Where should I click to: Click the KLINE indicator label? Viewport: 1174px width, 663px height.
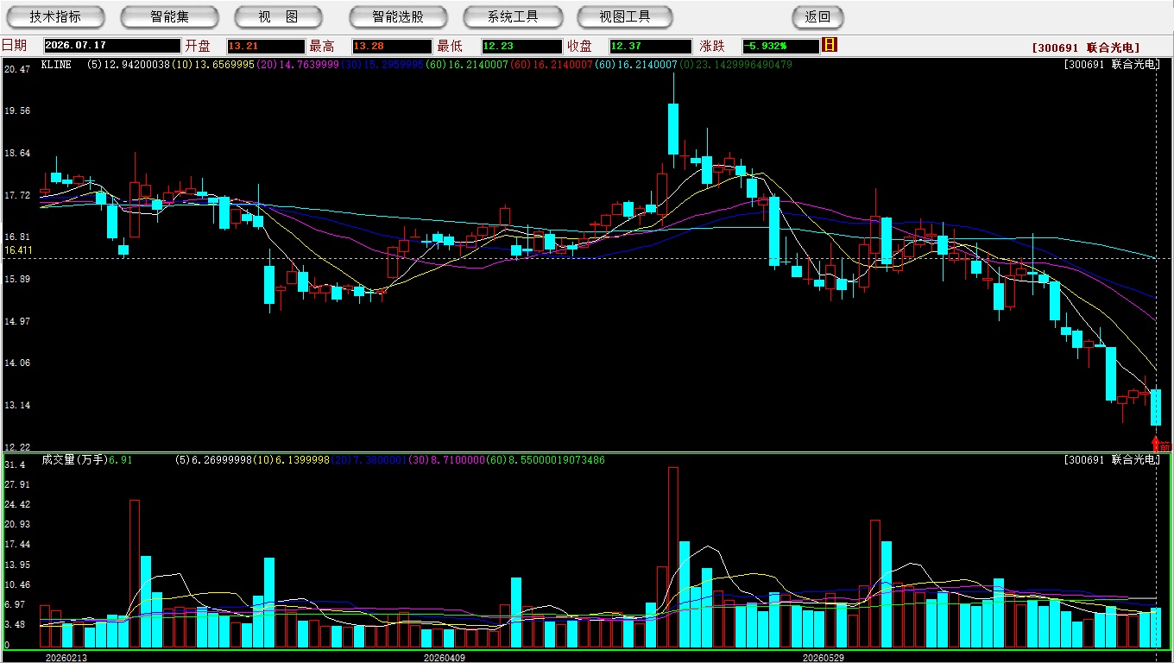point(56,65)
